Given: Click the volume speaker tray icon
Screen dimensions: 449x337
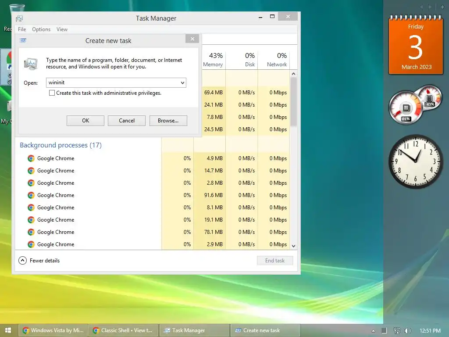Looking at the screenshot, I should [x=407, y=331].
